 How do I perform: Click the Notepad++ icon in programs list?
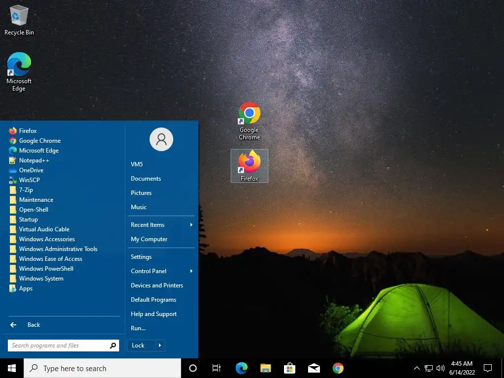[13, 160]
